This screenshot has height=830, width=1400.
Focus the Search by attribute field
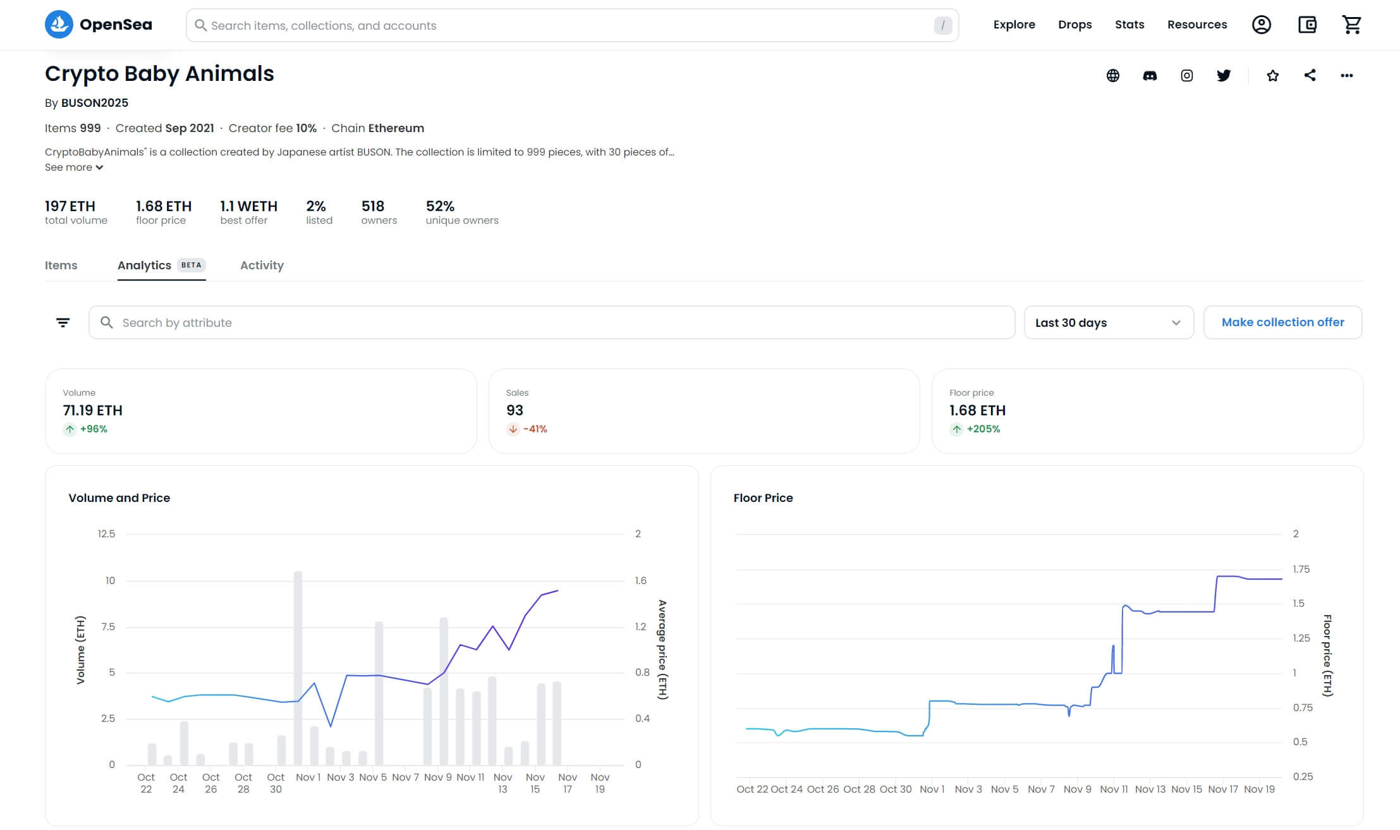(552, 322)
